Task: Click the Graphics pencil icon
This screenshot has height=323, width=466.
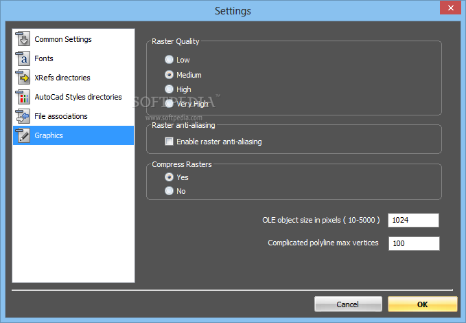Action: [x=23, y=135]
